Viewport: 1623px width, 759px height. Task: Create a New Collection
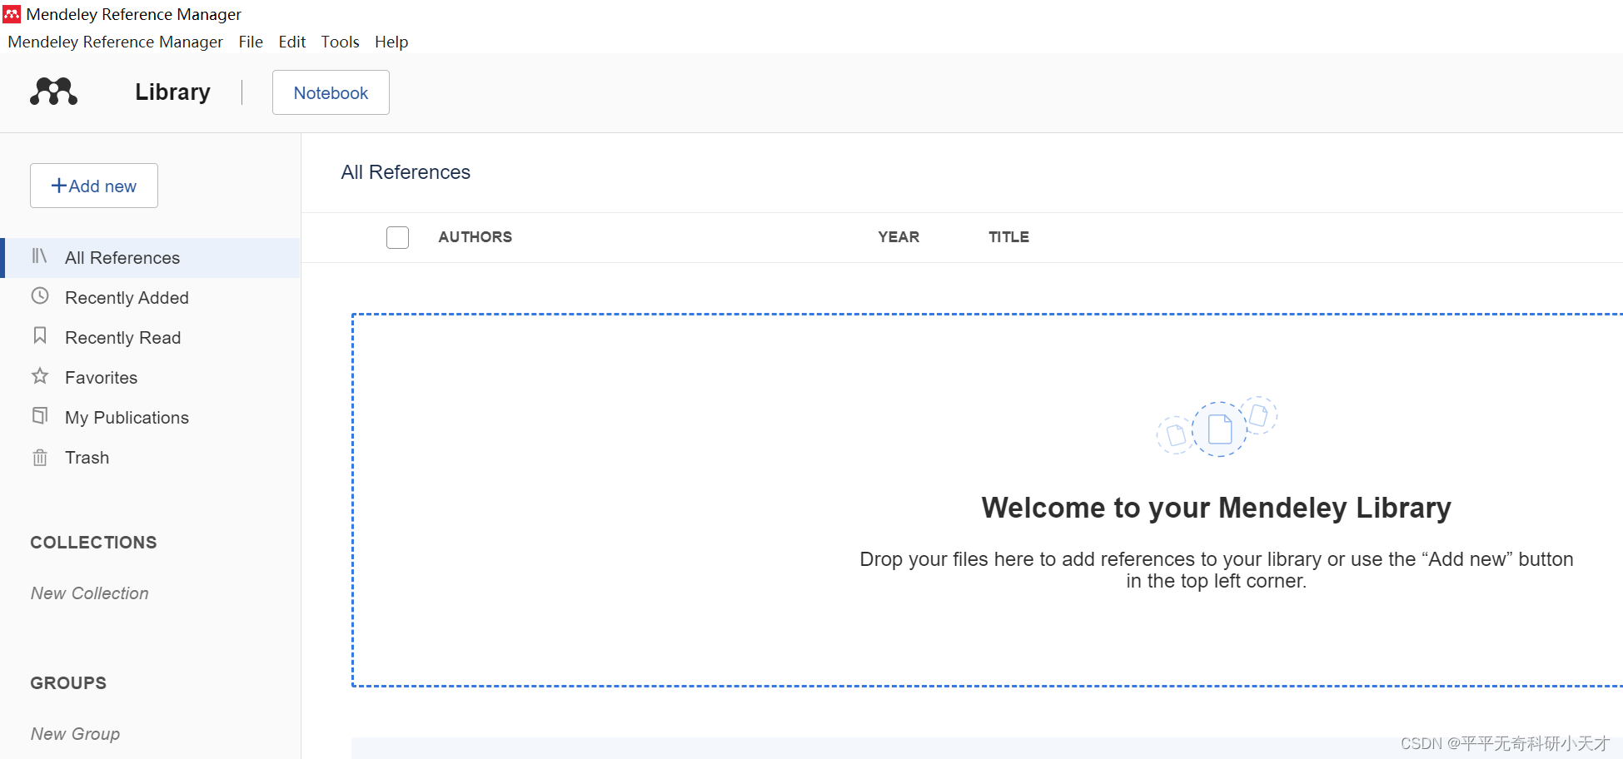pos(90,593)
